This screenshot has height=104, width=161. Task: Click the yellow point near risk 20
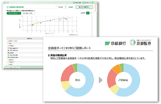[72, 18]
